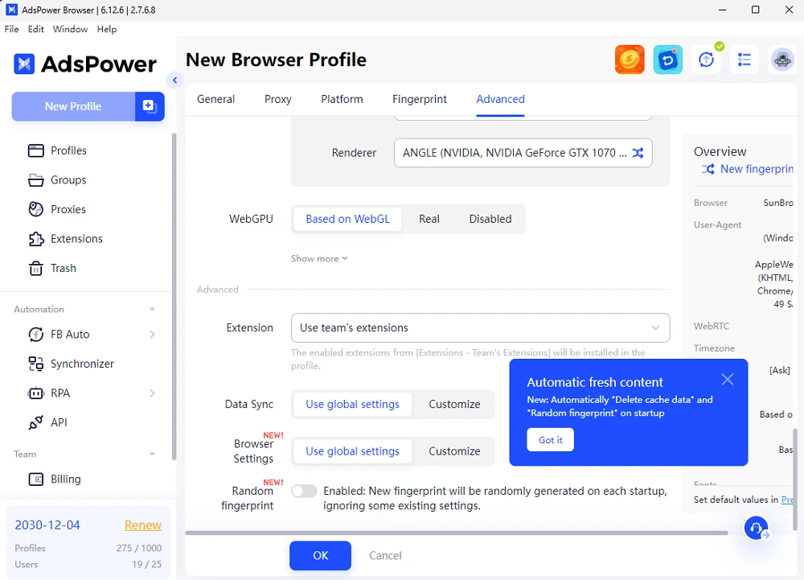This screenshot has height=580, width=804.
Task: Click the Cancel button
Action: (x=386, y=555)
